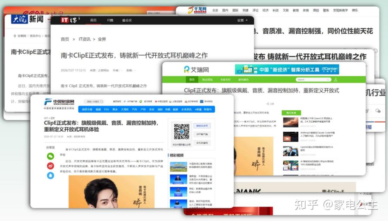Select 科技 in 千龙网 navigation

pos(276,11)
